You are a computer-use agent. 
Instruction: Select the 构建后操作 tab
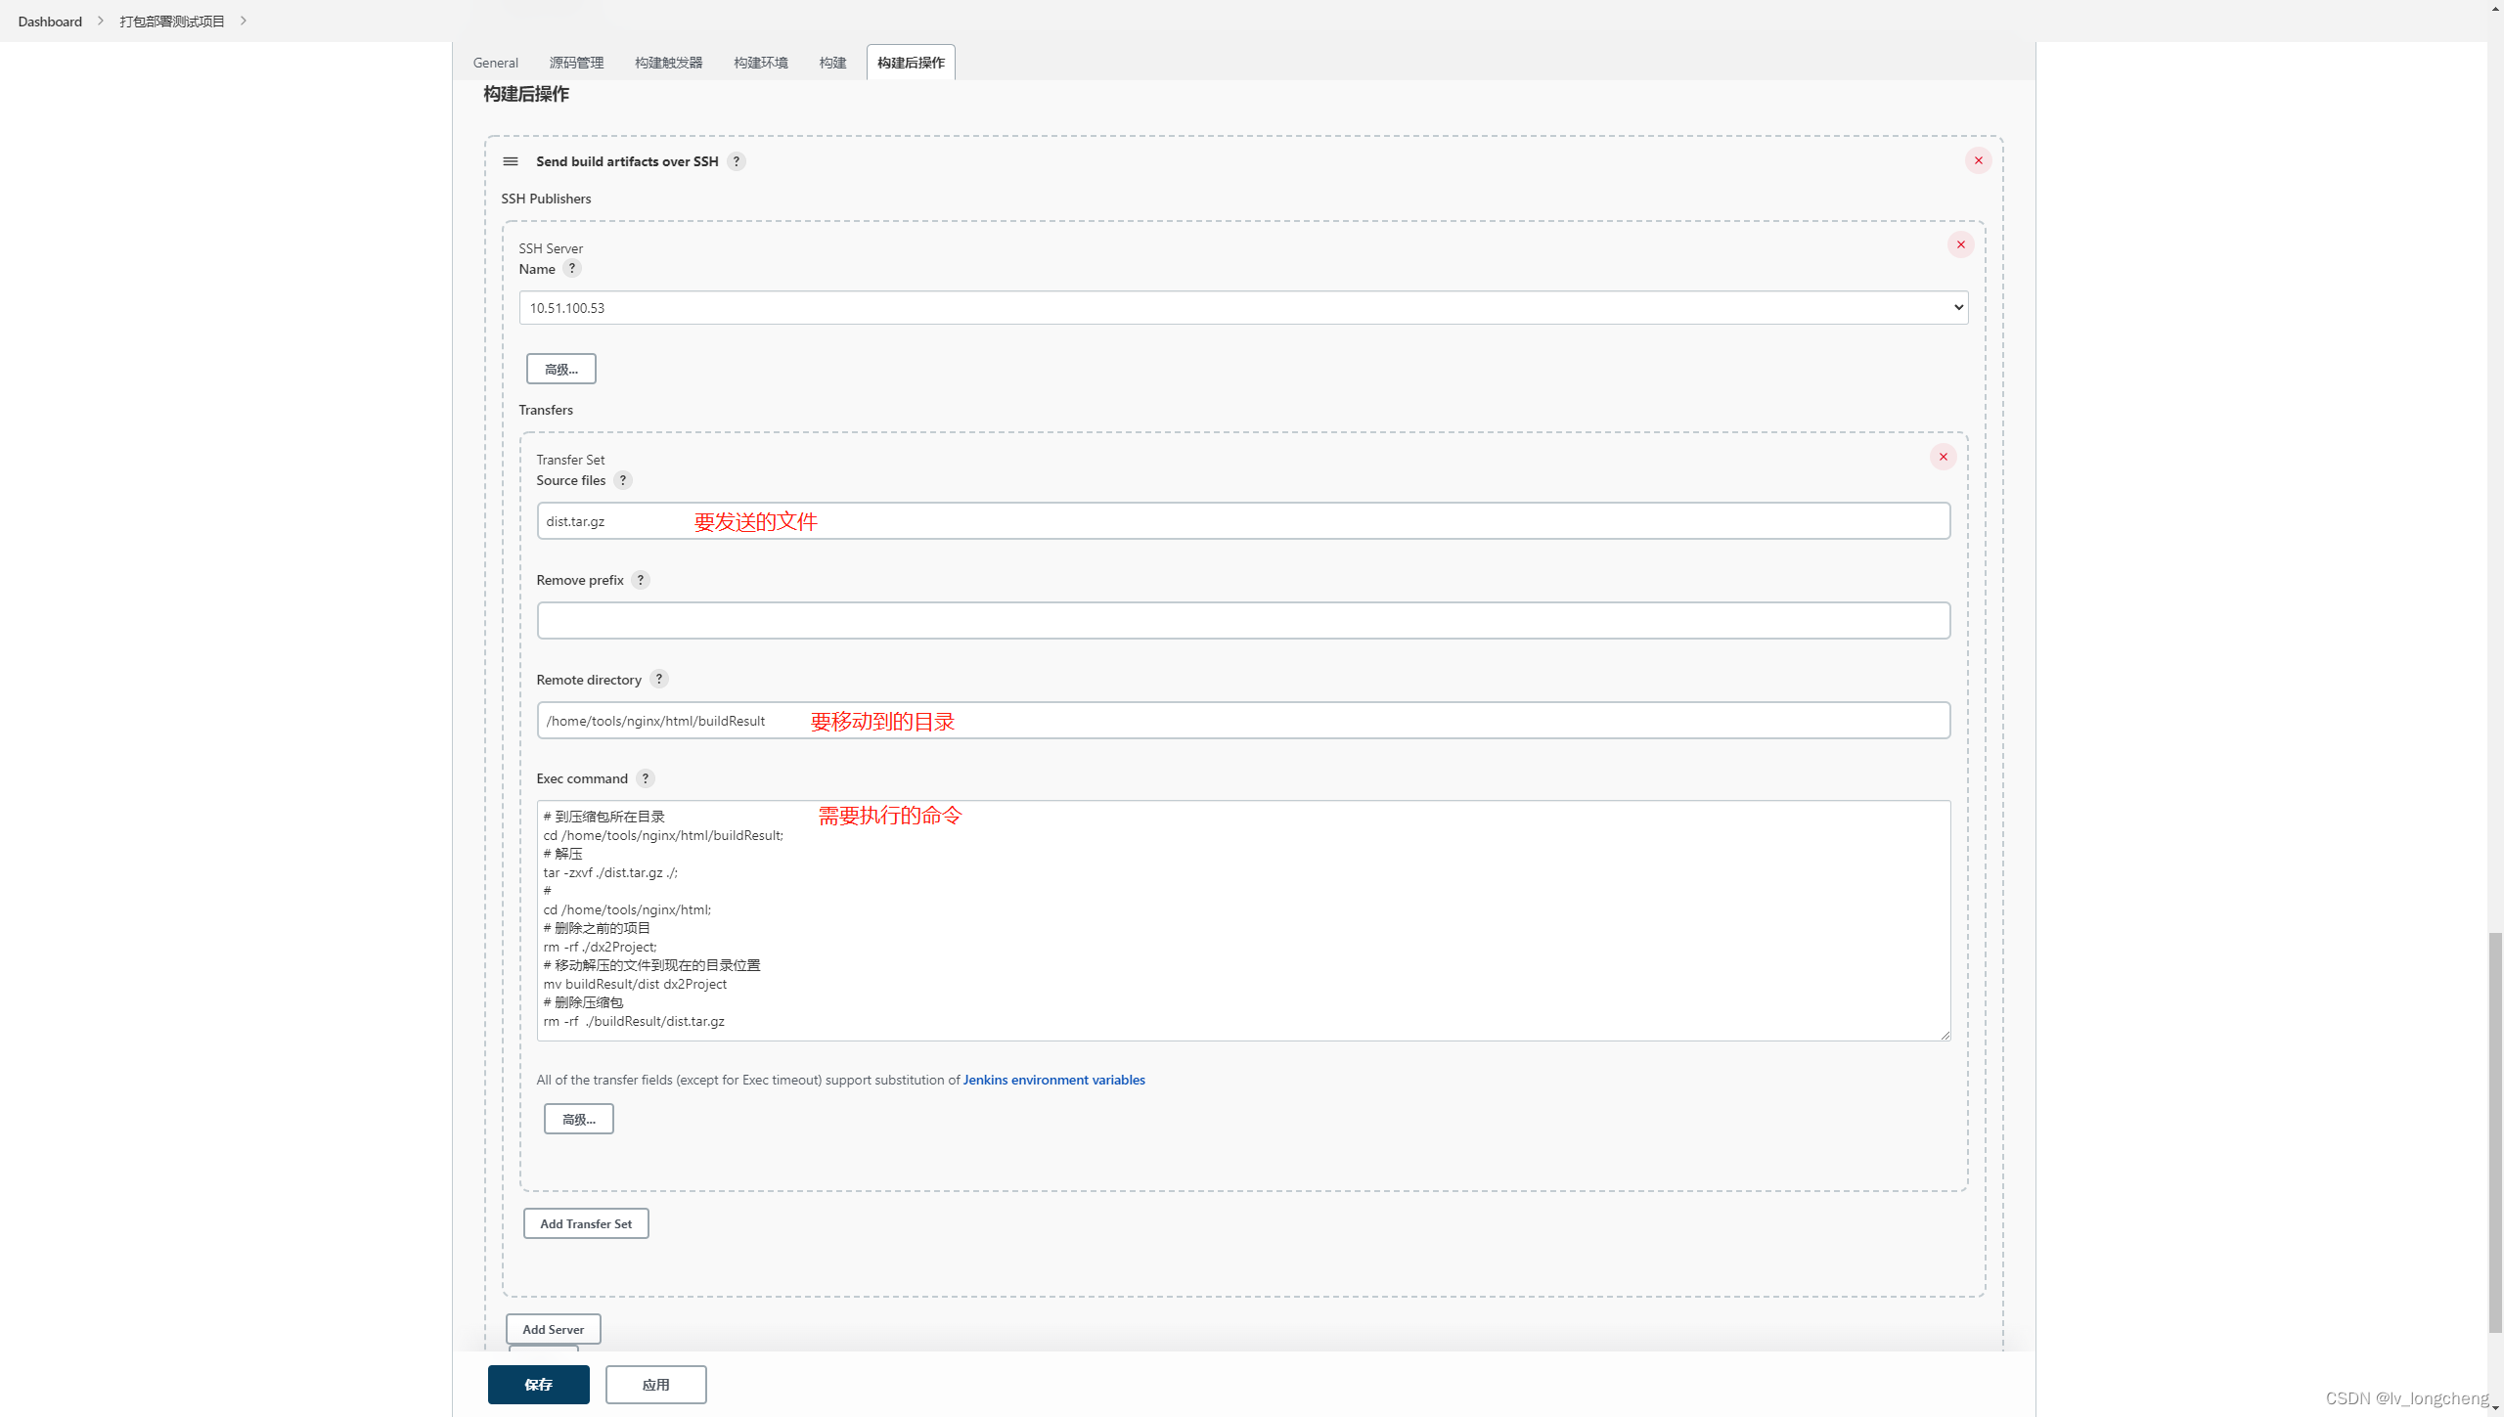pos(911,63)
